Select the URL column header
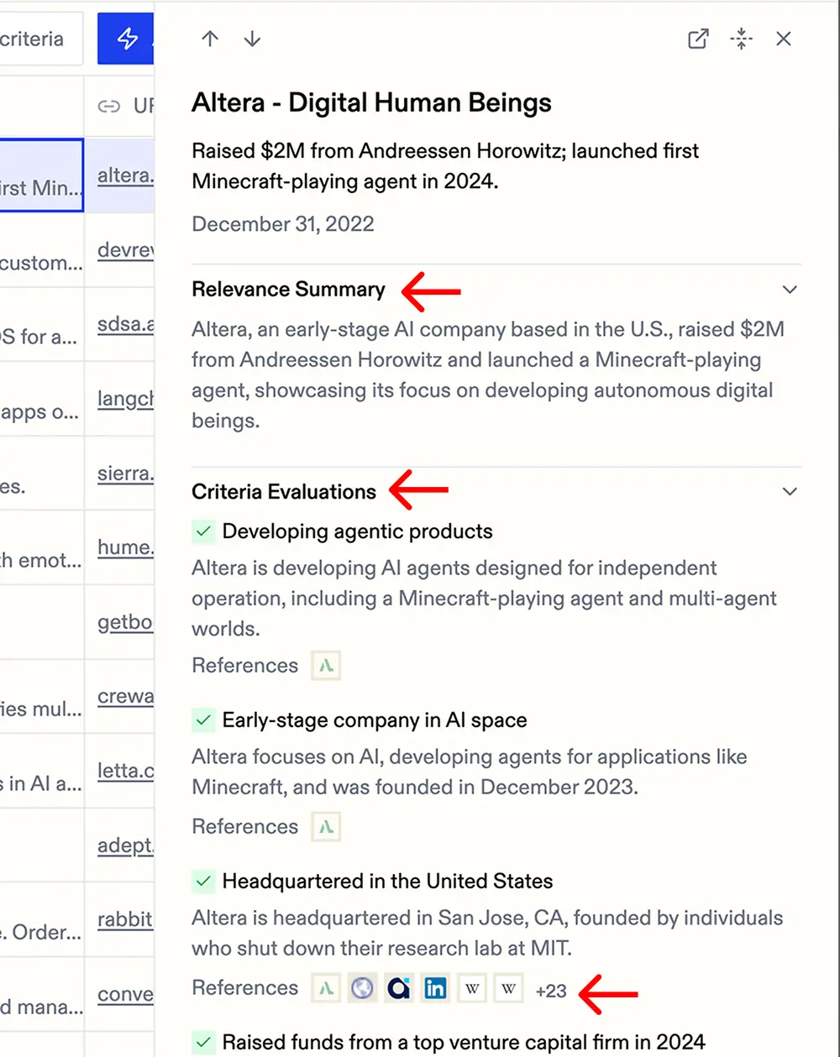The image size is (840, 1057). [x=126, y=106]
